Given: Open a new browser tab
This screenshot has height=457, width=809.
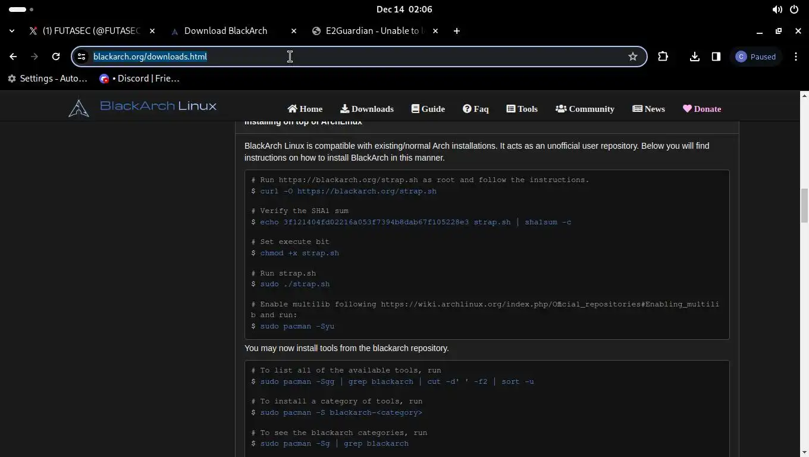Looking at the screenshot, I should pos(456,31).
